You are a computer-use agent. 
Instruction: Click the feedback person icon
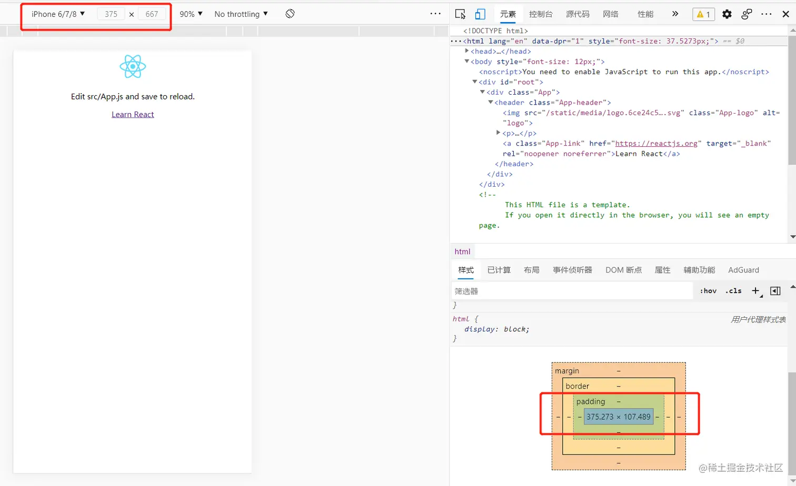[747, 14]
